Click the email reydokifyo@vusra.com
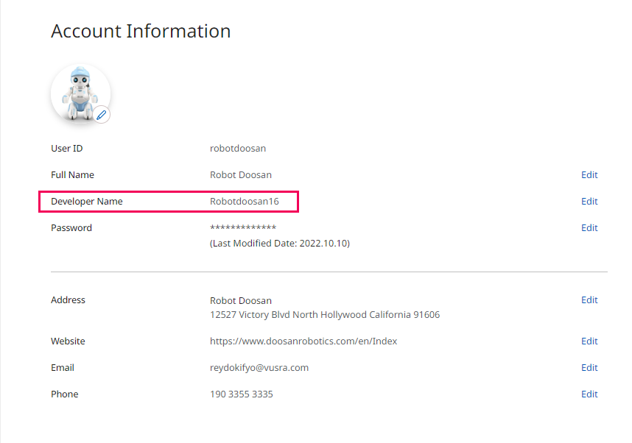The width and height of the screenshot is (632, 443). 259,367
